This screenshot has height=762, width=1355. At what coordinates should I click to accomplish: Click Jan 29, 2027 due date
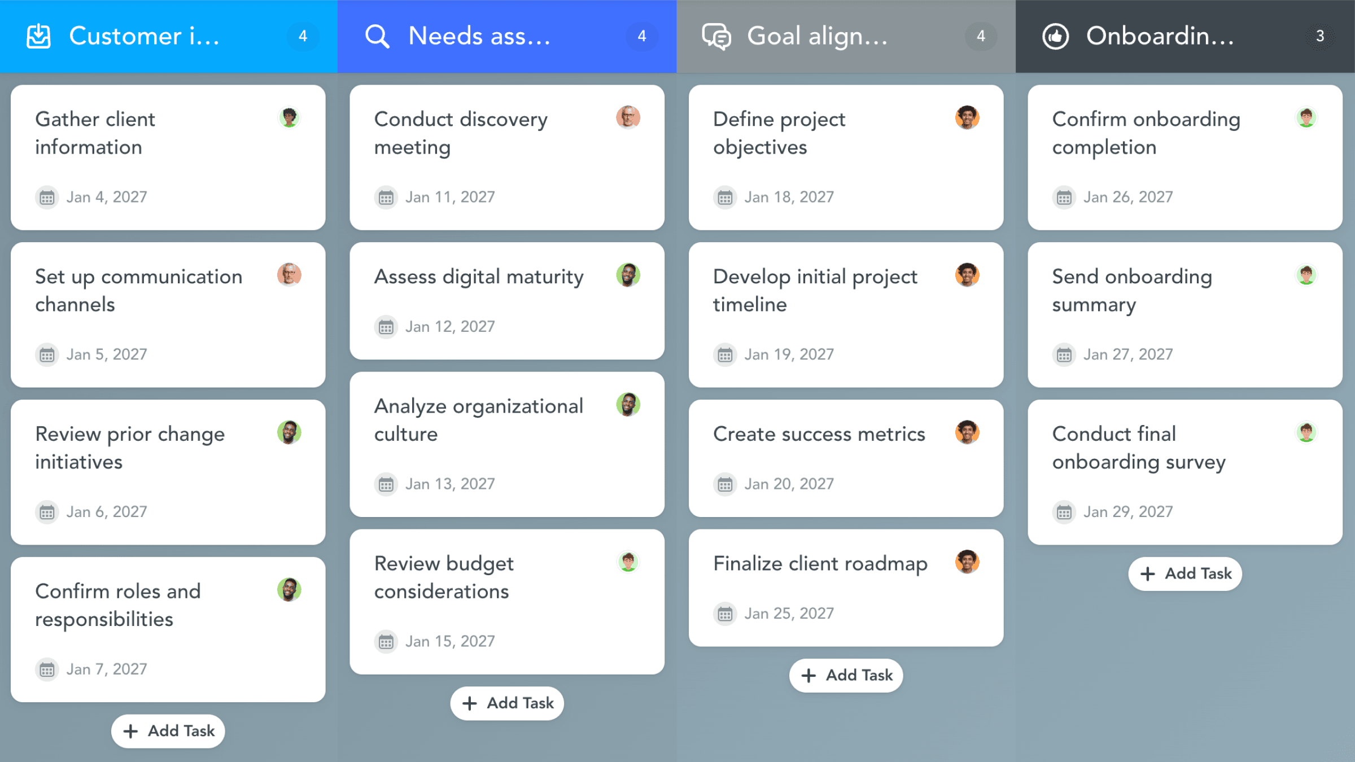tap(1127, 512)
